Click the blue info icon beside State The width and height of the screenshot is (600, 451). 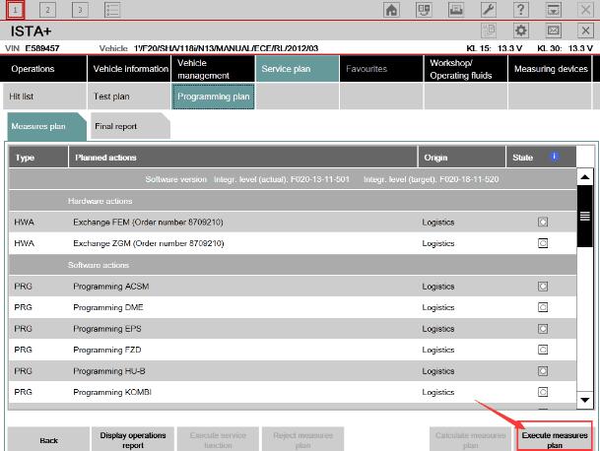click(554, 157)
